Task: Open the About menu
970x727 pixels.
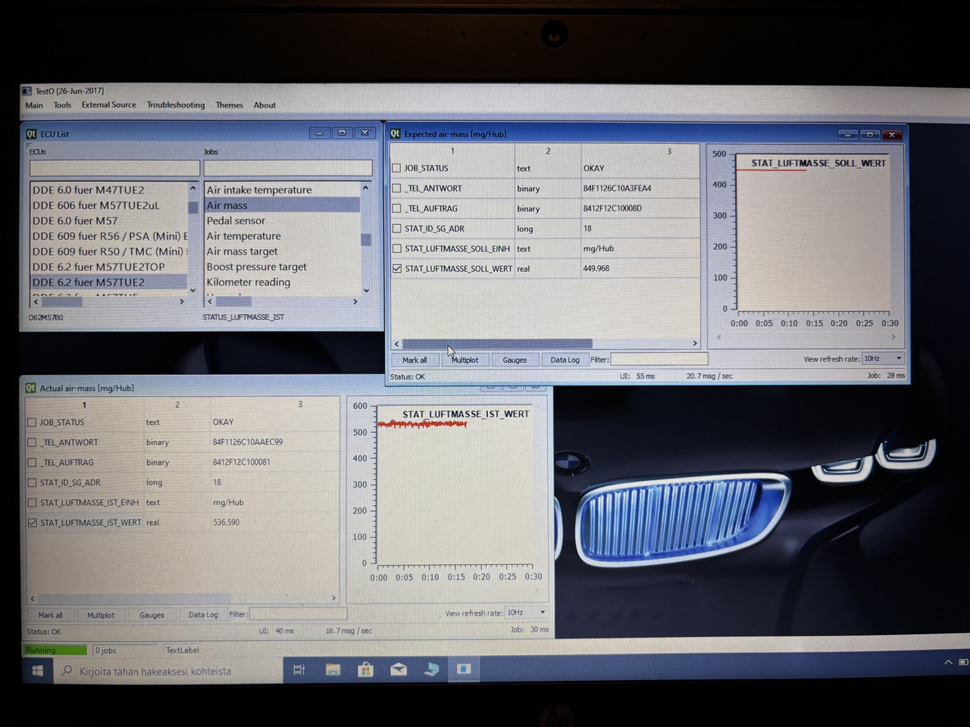Action: click(264, 105)
